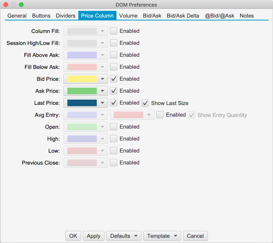Expand the Ask Price color dropdown arrow
Image resolution: width=273 pixels, height=243 pixels.
102,91
